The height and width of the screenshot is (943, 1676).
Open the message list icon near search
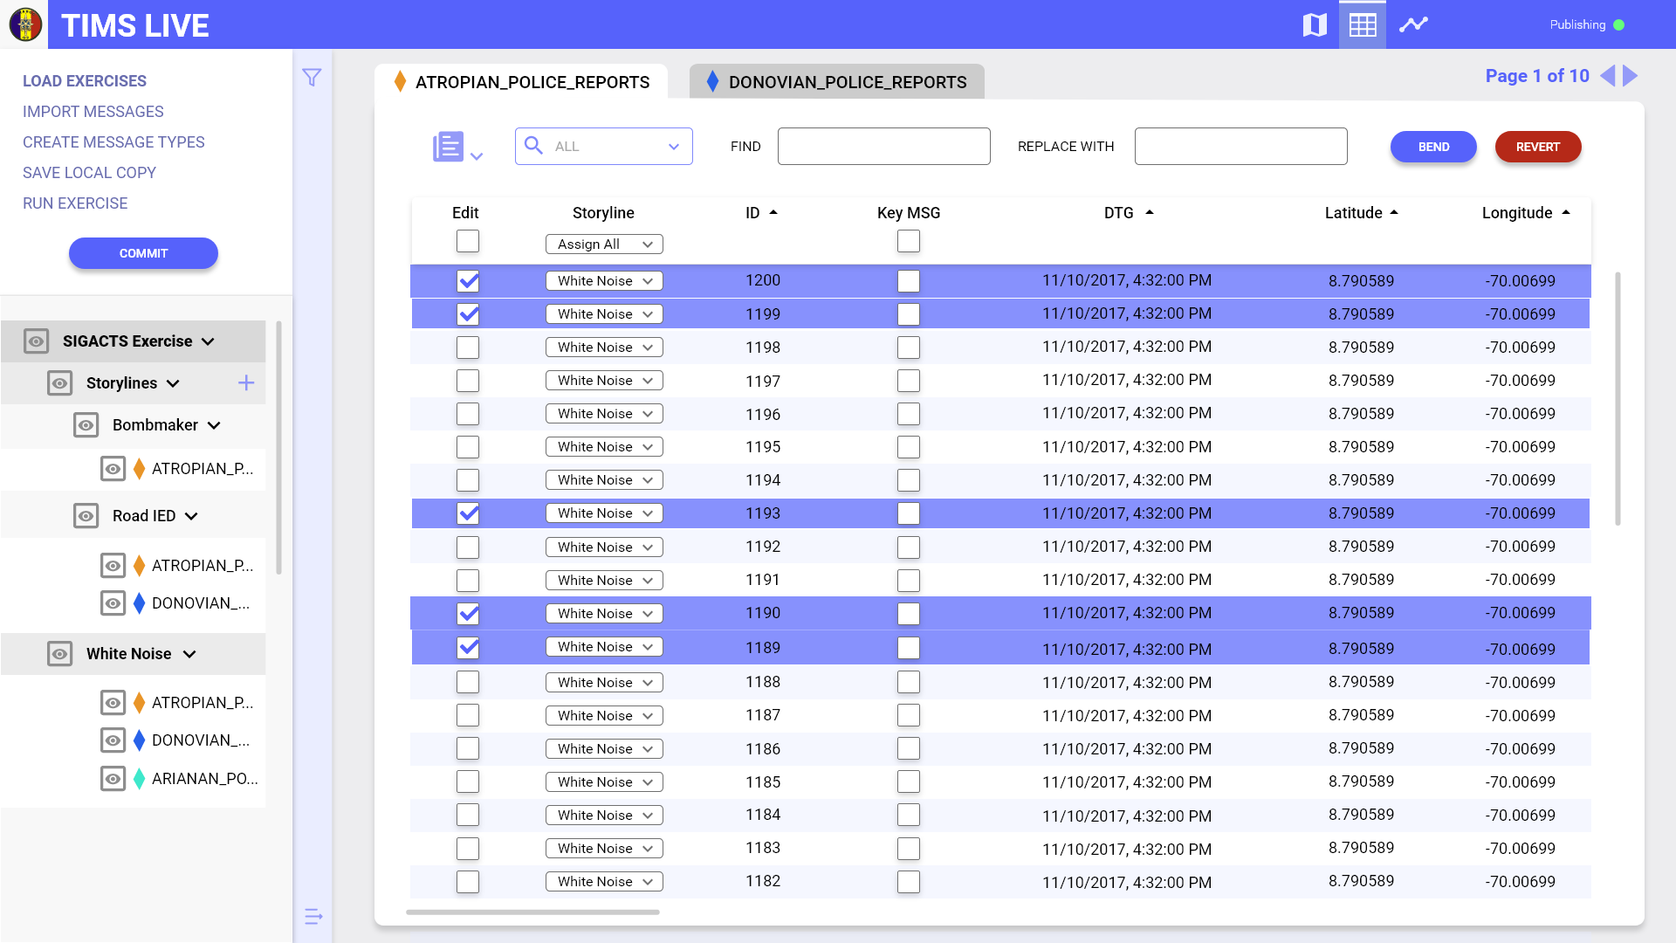[x=447, y=146]
